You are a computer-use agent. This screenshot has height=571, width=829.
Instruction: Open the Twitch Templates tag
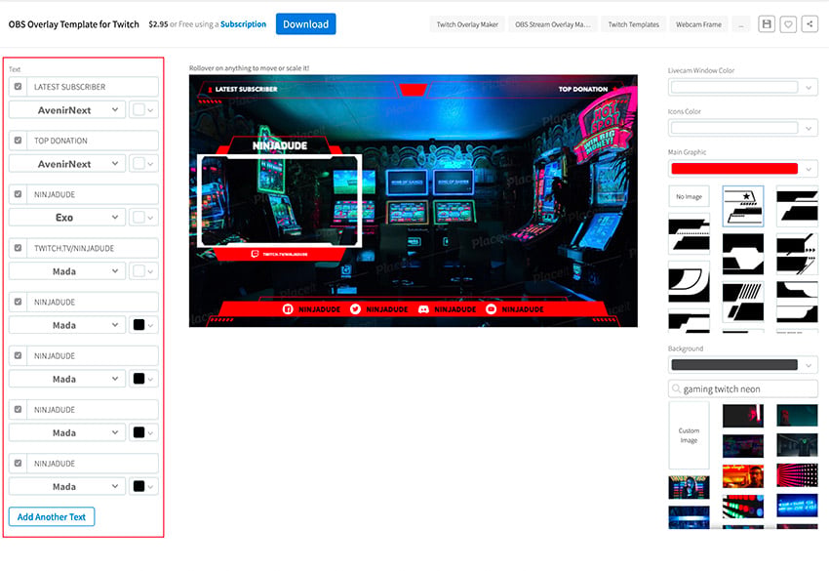[633, 24]
